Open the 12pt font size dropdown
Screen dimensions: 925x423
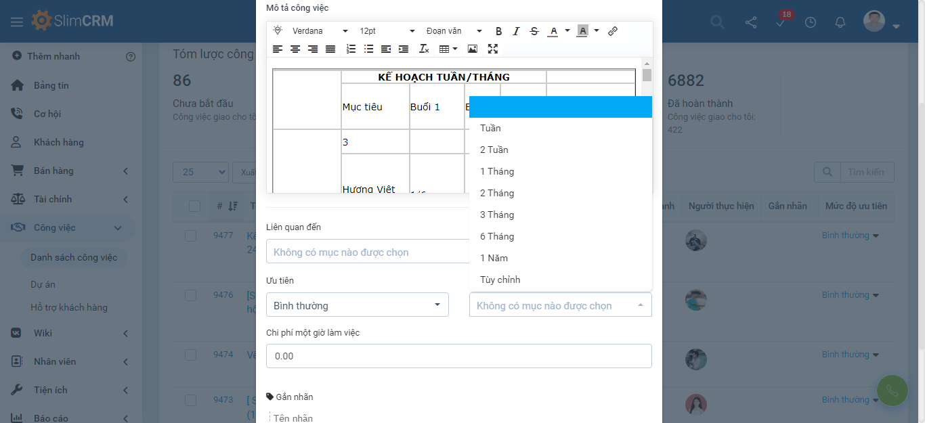coord(387,31)
